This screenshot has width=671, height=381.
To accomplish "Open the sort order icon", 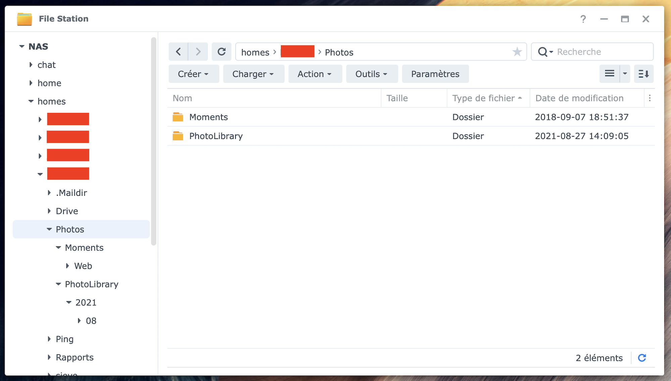I will click(x=643, y=74).
